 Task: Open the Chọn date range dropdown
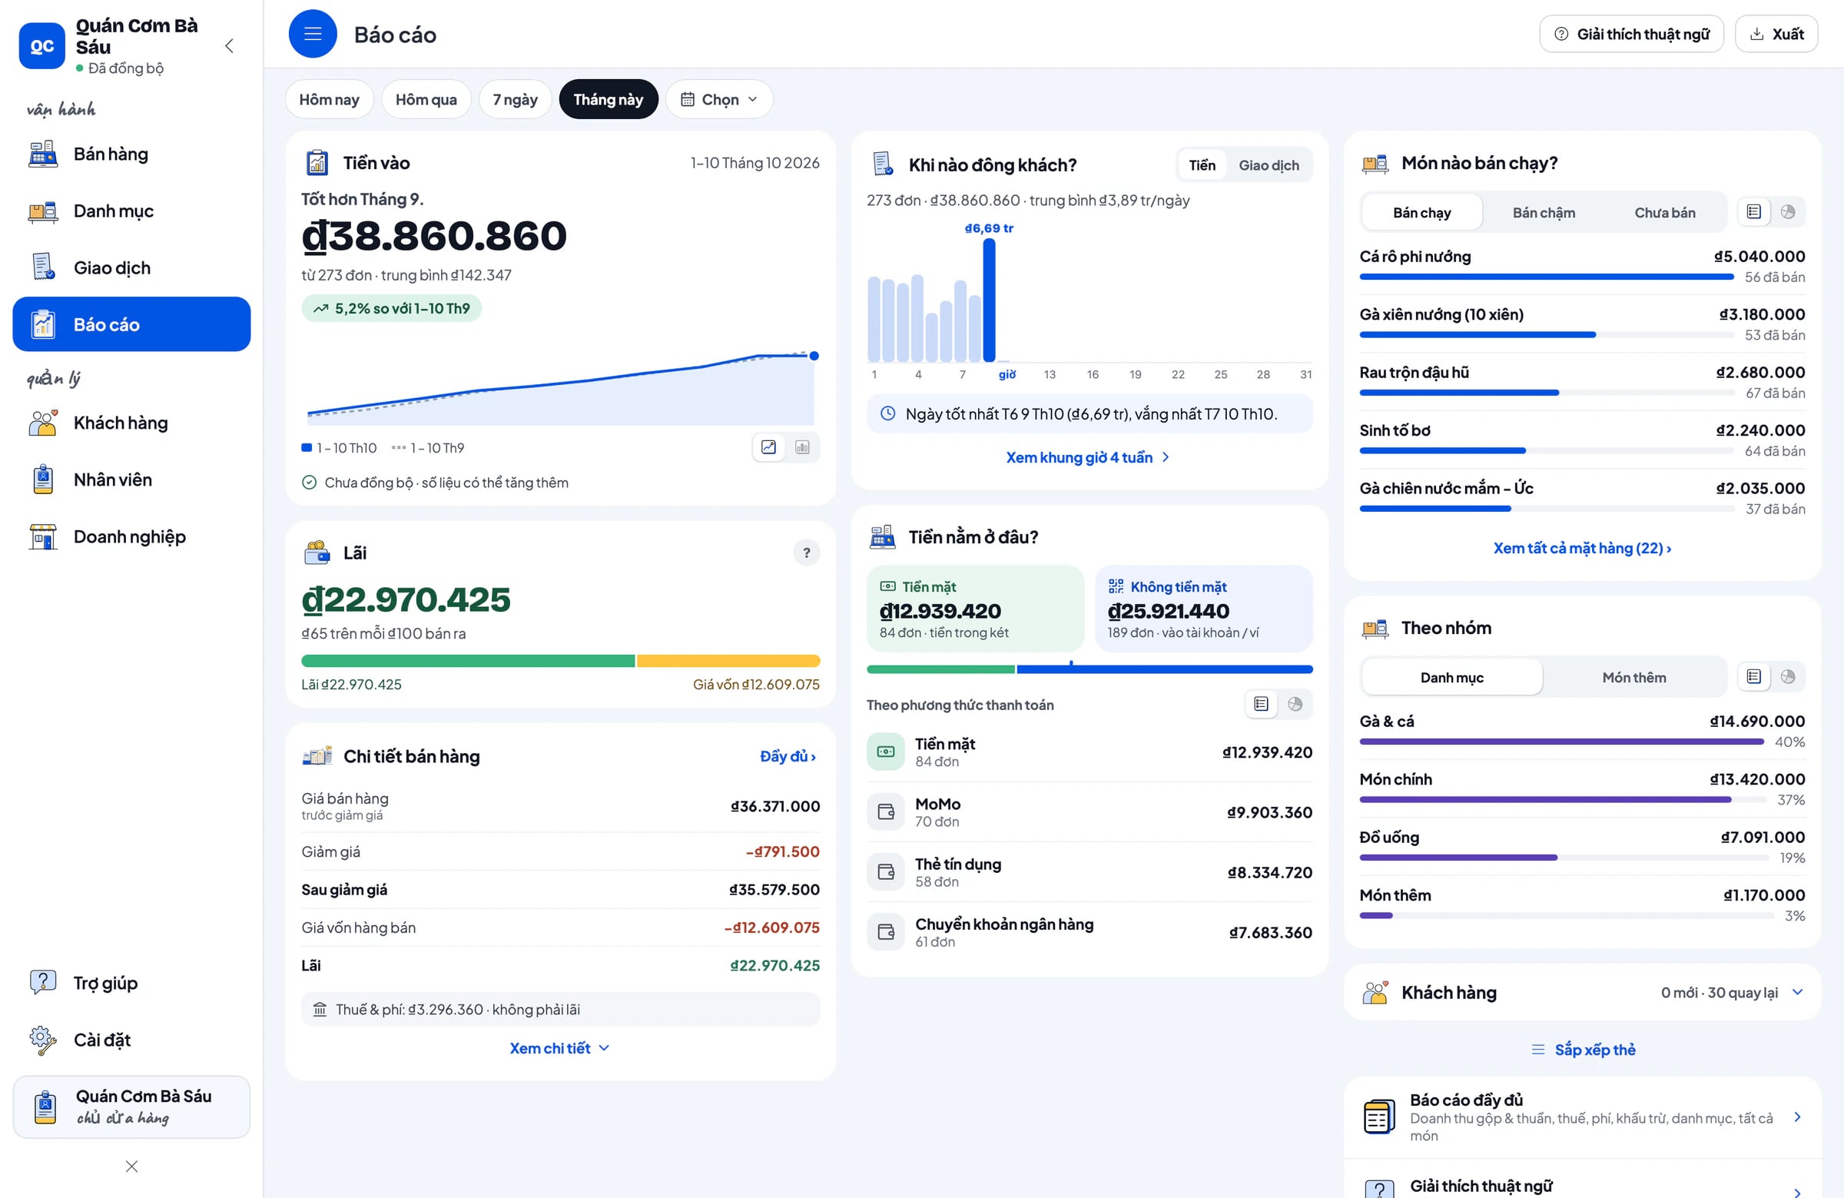click(719, 99)
